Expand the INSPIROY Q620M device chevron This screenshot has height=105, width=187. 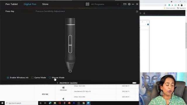pyautogui.click(x=57, y=83)
